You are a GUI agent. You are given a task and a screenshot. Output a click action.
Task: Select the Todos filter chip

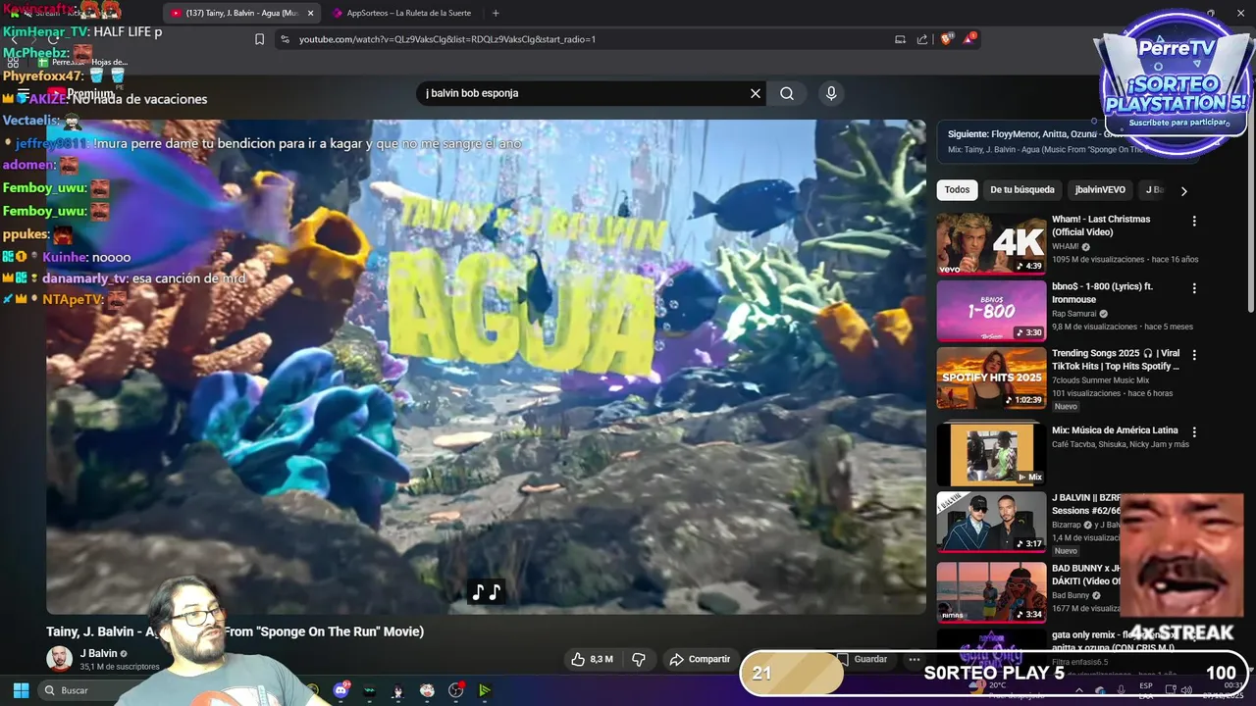coord(957,190)
